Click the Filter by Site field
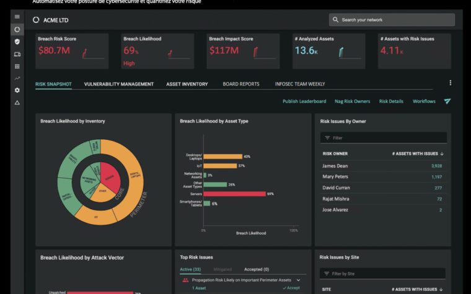This screenshot has width=471, height=294. point(382,274)
